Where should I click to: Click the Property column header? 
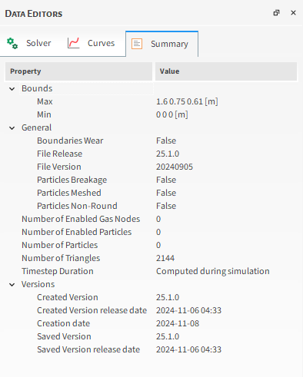click(79, 71)
